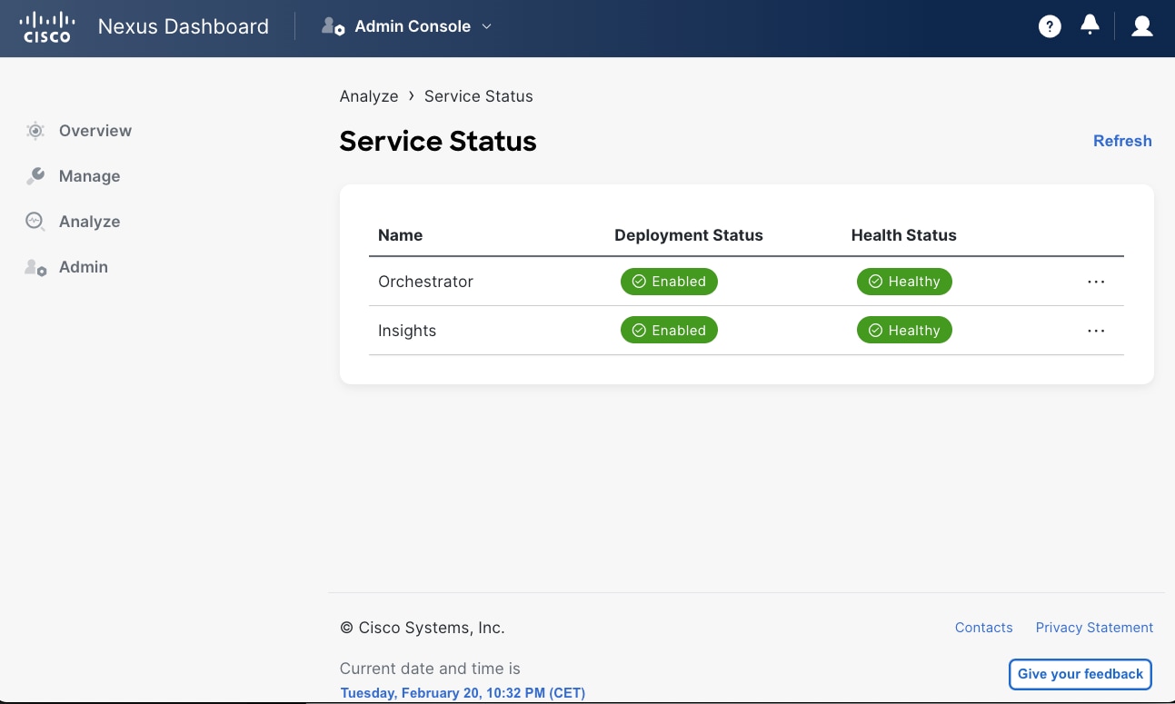The image size is (1175, 704).
Task: Expand the Admin Console dropdown arrow
Action: [486, 26]
